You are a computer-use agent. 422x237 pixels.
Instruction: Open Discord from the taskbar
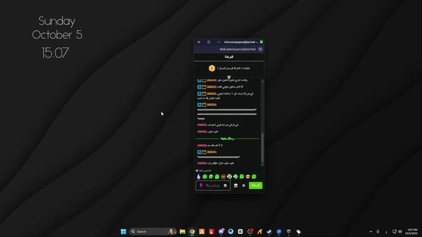click(221, 231)
